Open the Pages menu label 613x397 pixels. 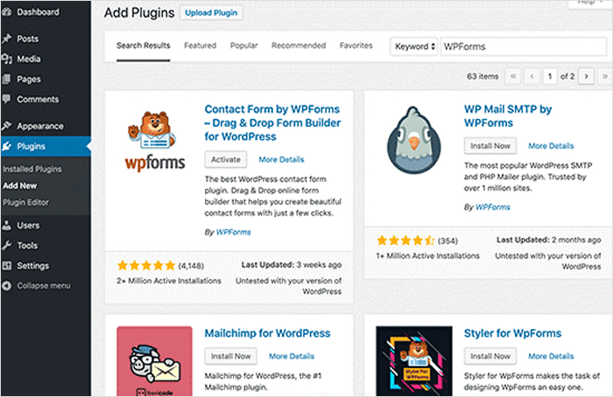(29, 80)
